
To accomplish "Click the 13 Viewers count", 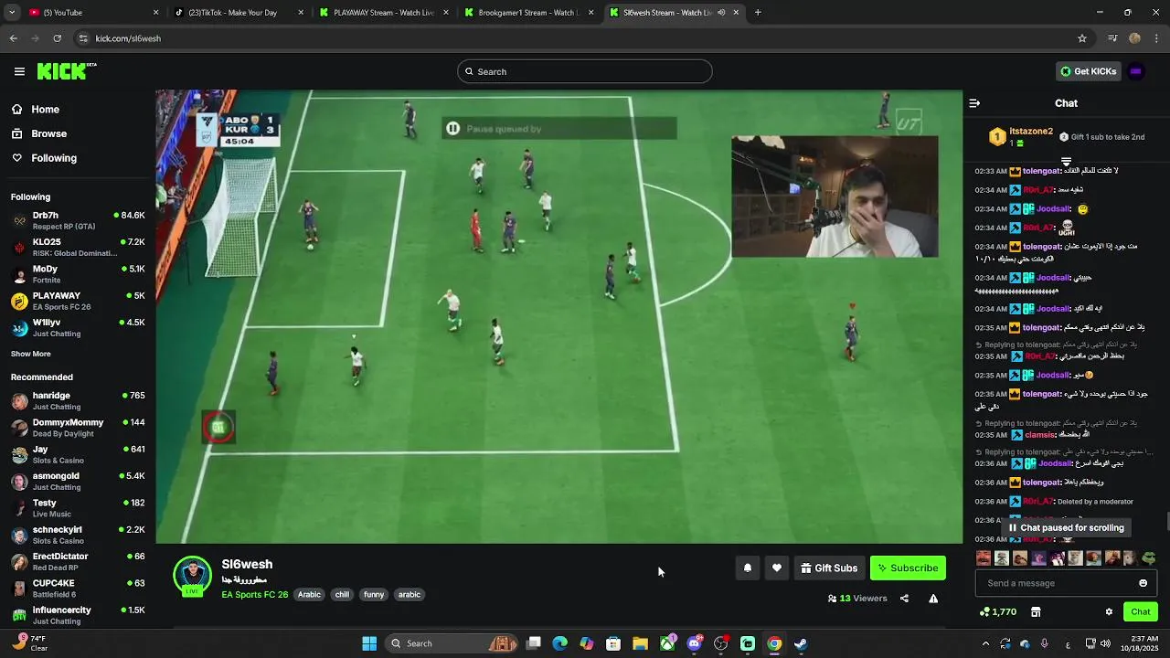I will (857, 599).
